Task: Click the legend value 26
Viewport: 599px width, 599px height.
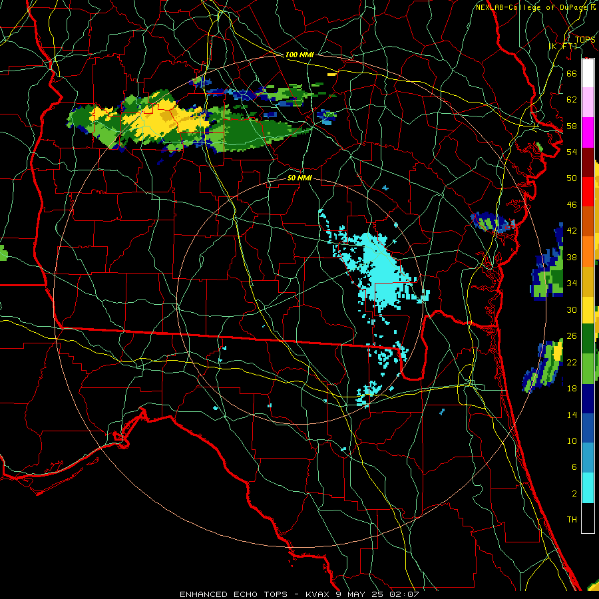Action: coord(572,336)
